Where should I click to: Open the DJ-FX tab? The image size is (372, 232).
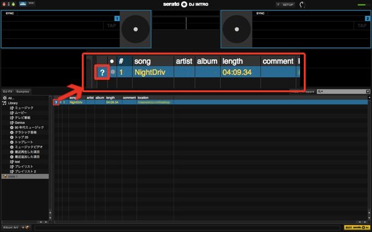pyautogui.click(x=7, y=92)
